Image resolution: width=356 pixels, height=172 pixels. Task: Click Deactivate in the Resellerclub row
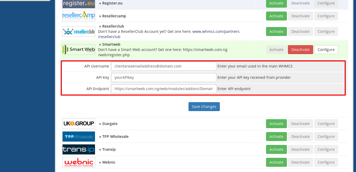[x=301, y=32]
